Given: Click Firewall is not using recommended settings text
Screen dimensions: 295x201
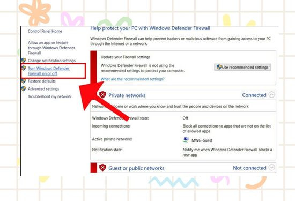Looking at the screenshot, I should 143,68.
